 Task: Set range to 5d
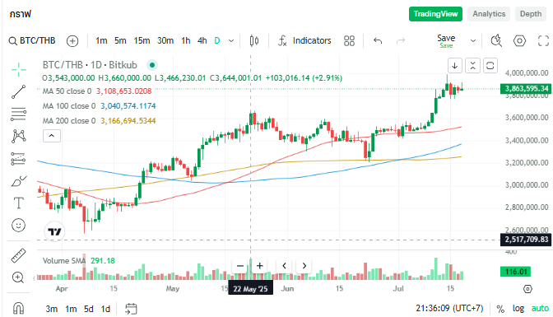click(x=89, y=309)
